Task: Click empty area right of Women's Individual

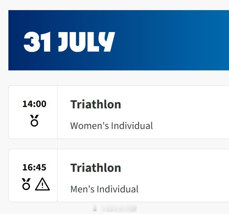Action: point(190,126)
